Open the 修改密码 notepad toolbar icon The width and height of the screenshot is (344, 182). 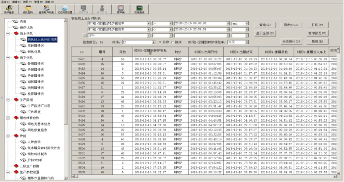pyautogui.click(x=28, y=9)
